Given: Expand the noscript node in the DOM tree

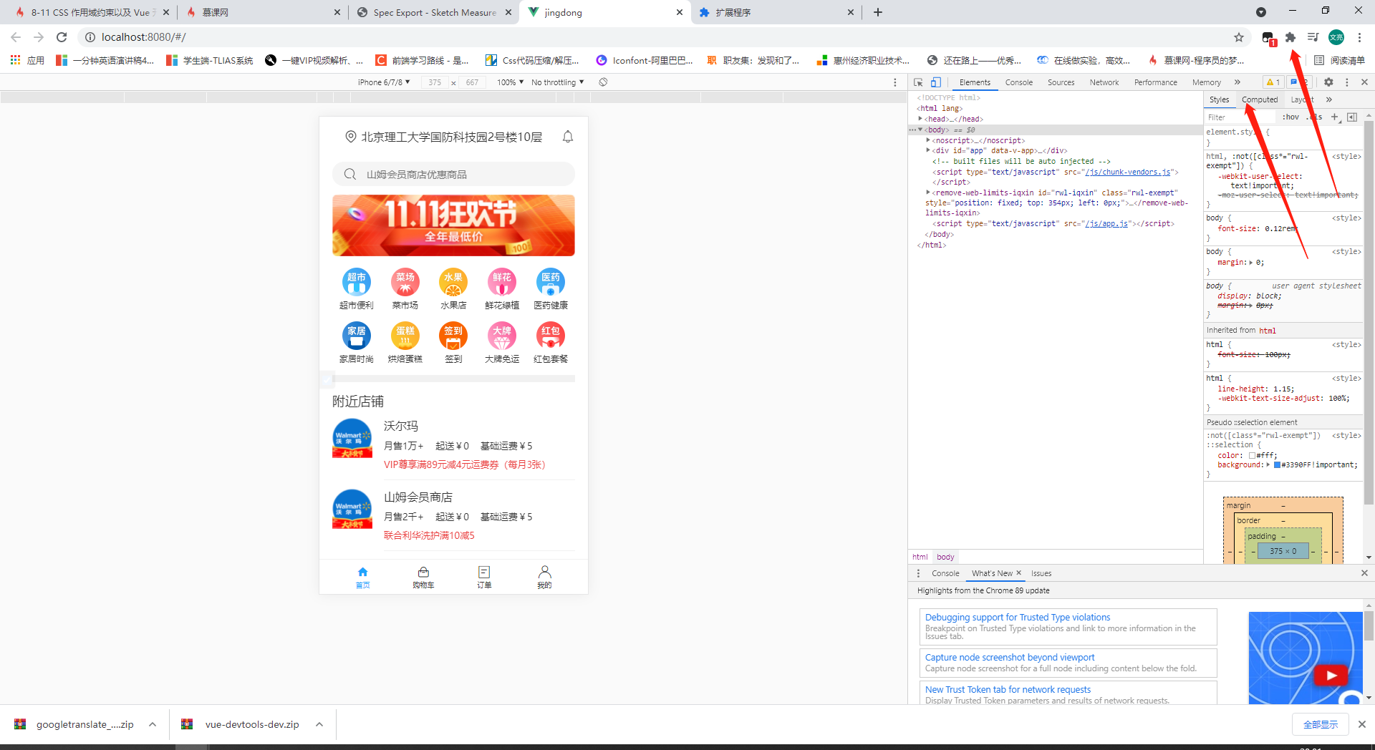Looking at the screenshot, I should pos(928,140).
